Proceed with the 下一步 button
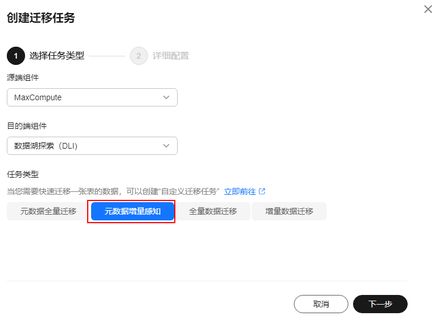 [x=380, y=304]
